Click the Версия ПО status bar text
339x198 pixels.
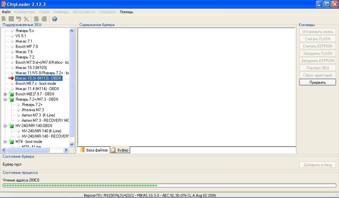[x=150, y=195]
